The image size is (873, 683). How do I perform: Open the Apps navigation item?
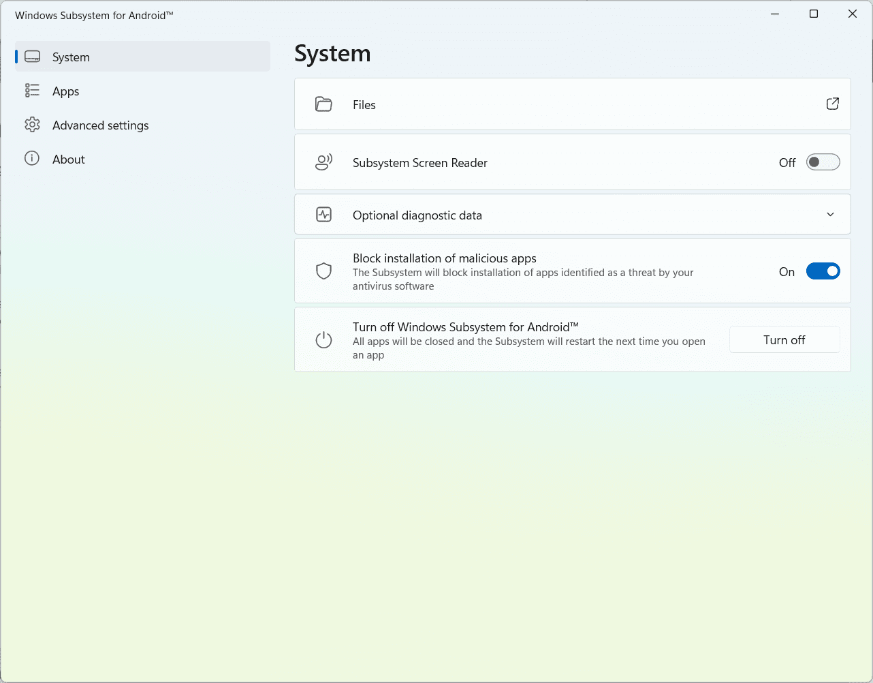point(142,91)
